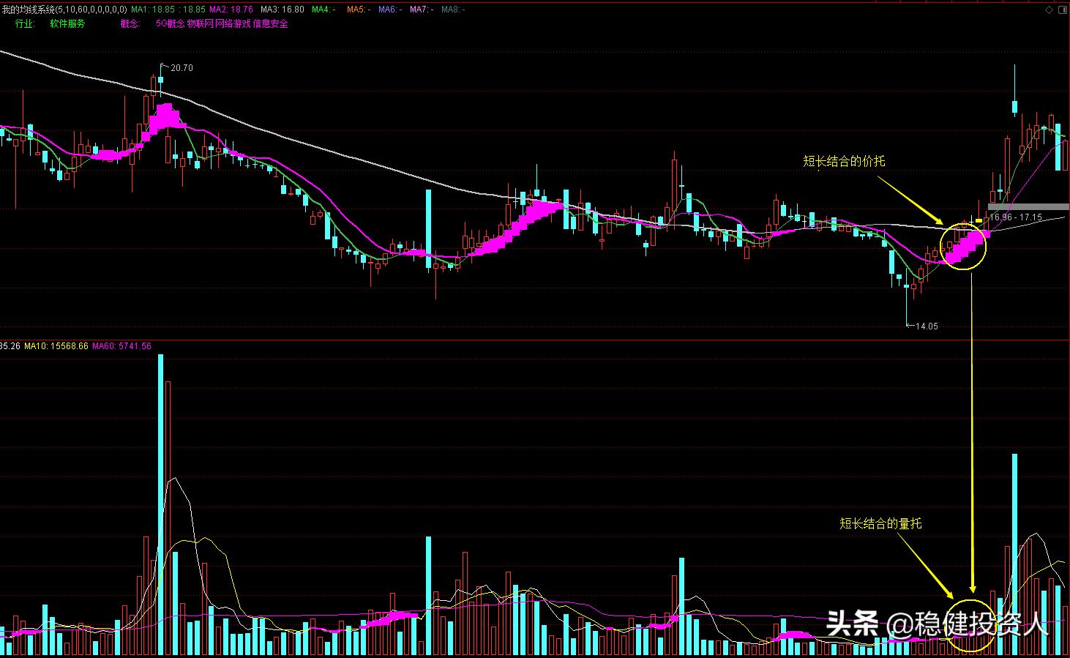Open the 信息安全 concept link
The width and height of the screenshot is (1070, 658).
[271, 23]
